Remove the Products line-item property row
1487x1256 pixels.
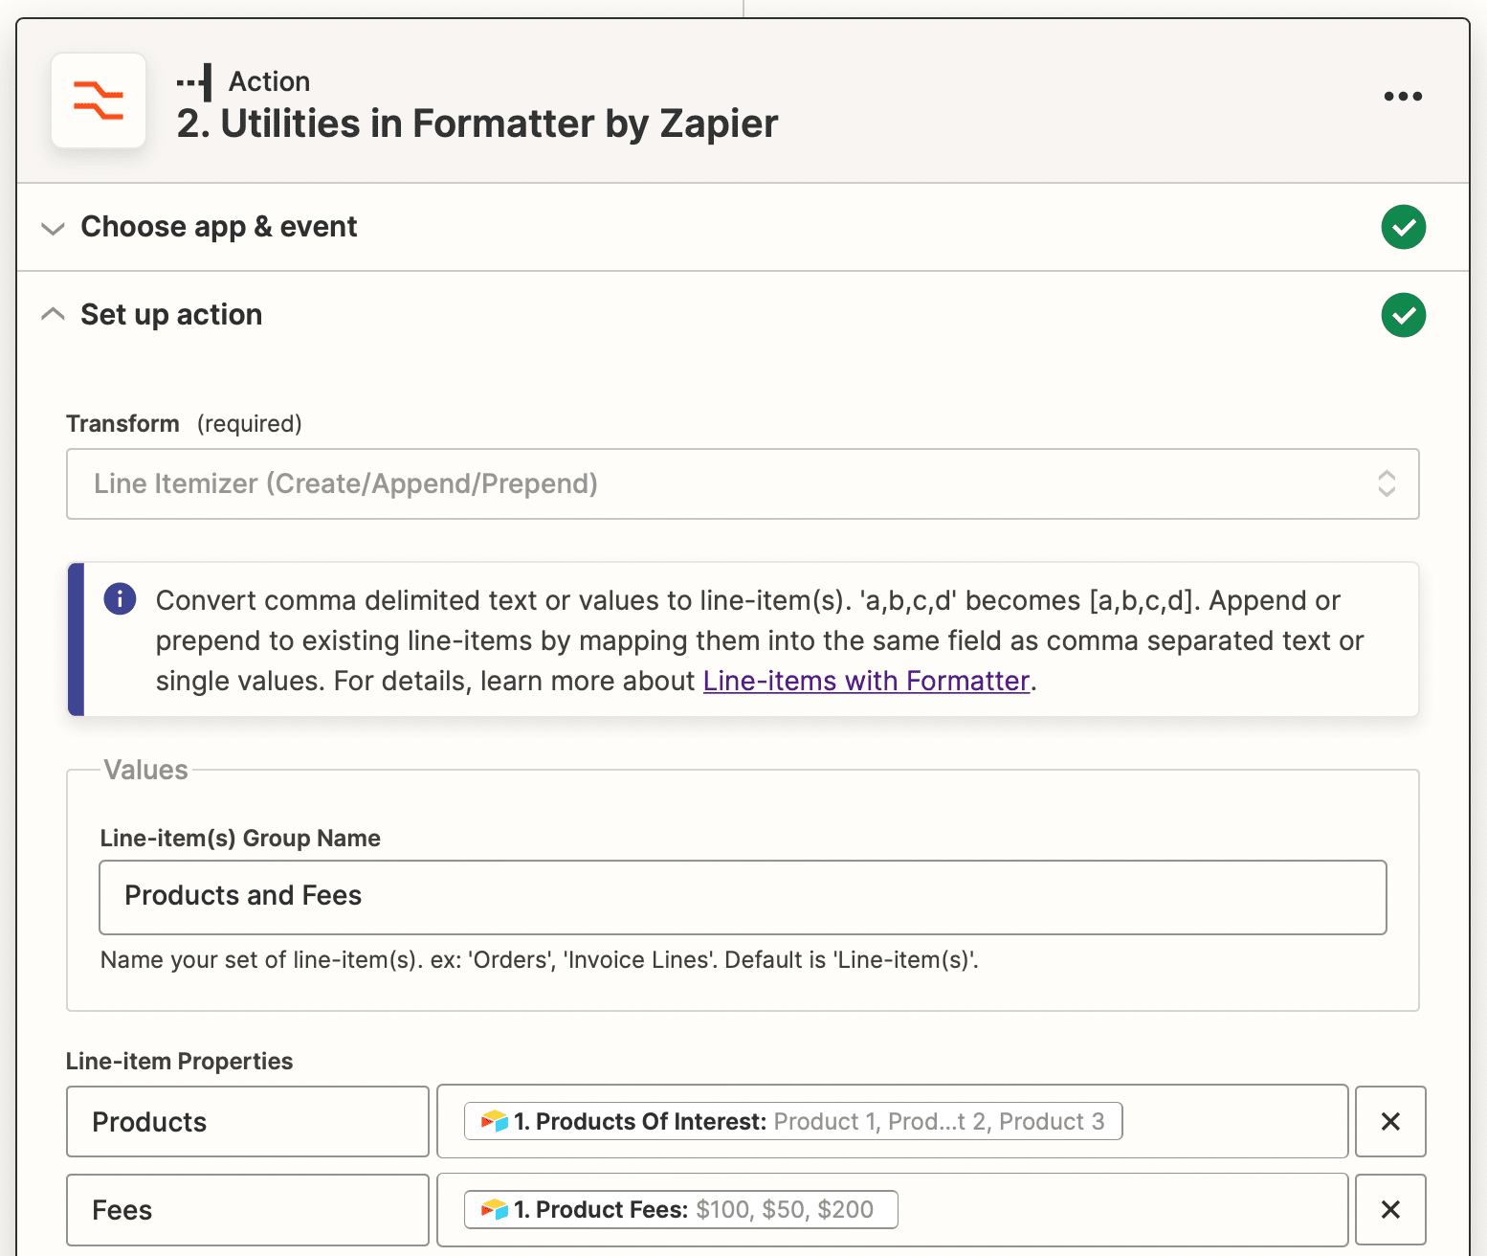point(1390,1121)
